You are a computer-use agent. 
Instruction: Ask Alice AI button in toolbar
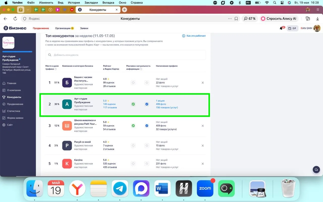[279, 19]
